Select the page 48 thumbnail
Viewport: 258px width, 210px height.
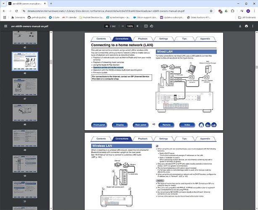click(25, 113)
